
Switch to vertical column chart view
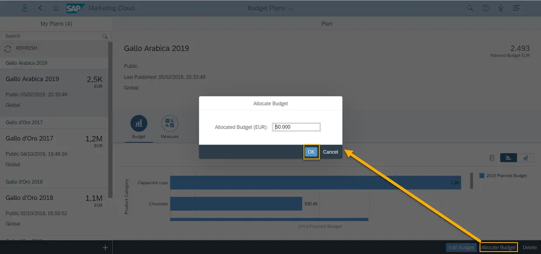[x=525, y=158]
